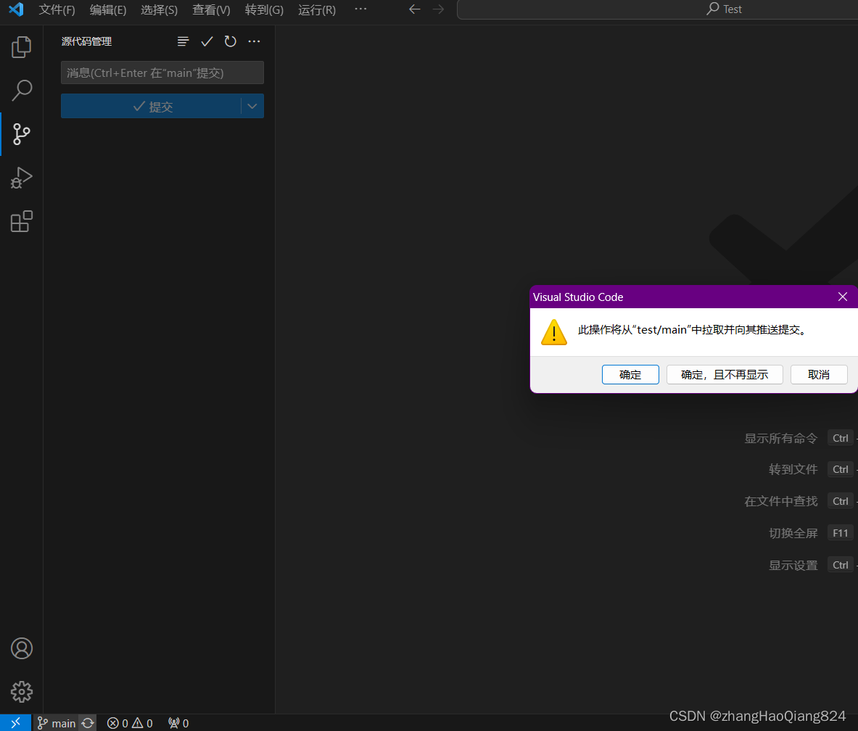This screenshot has height=731, width=858.
Task: Select the Source Control activity icon
Action: pyautogui.click(x=21, y=134)
